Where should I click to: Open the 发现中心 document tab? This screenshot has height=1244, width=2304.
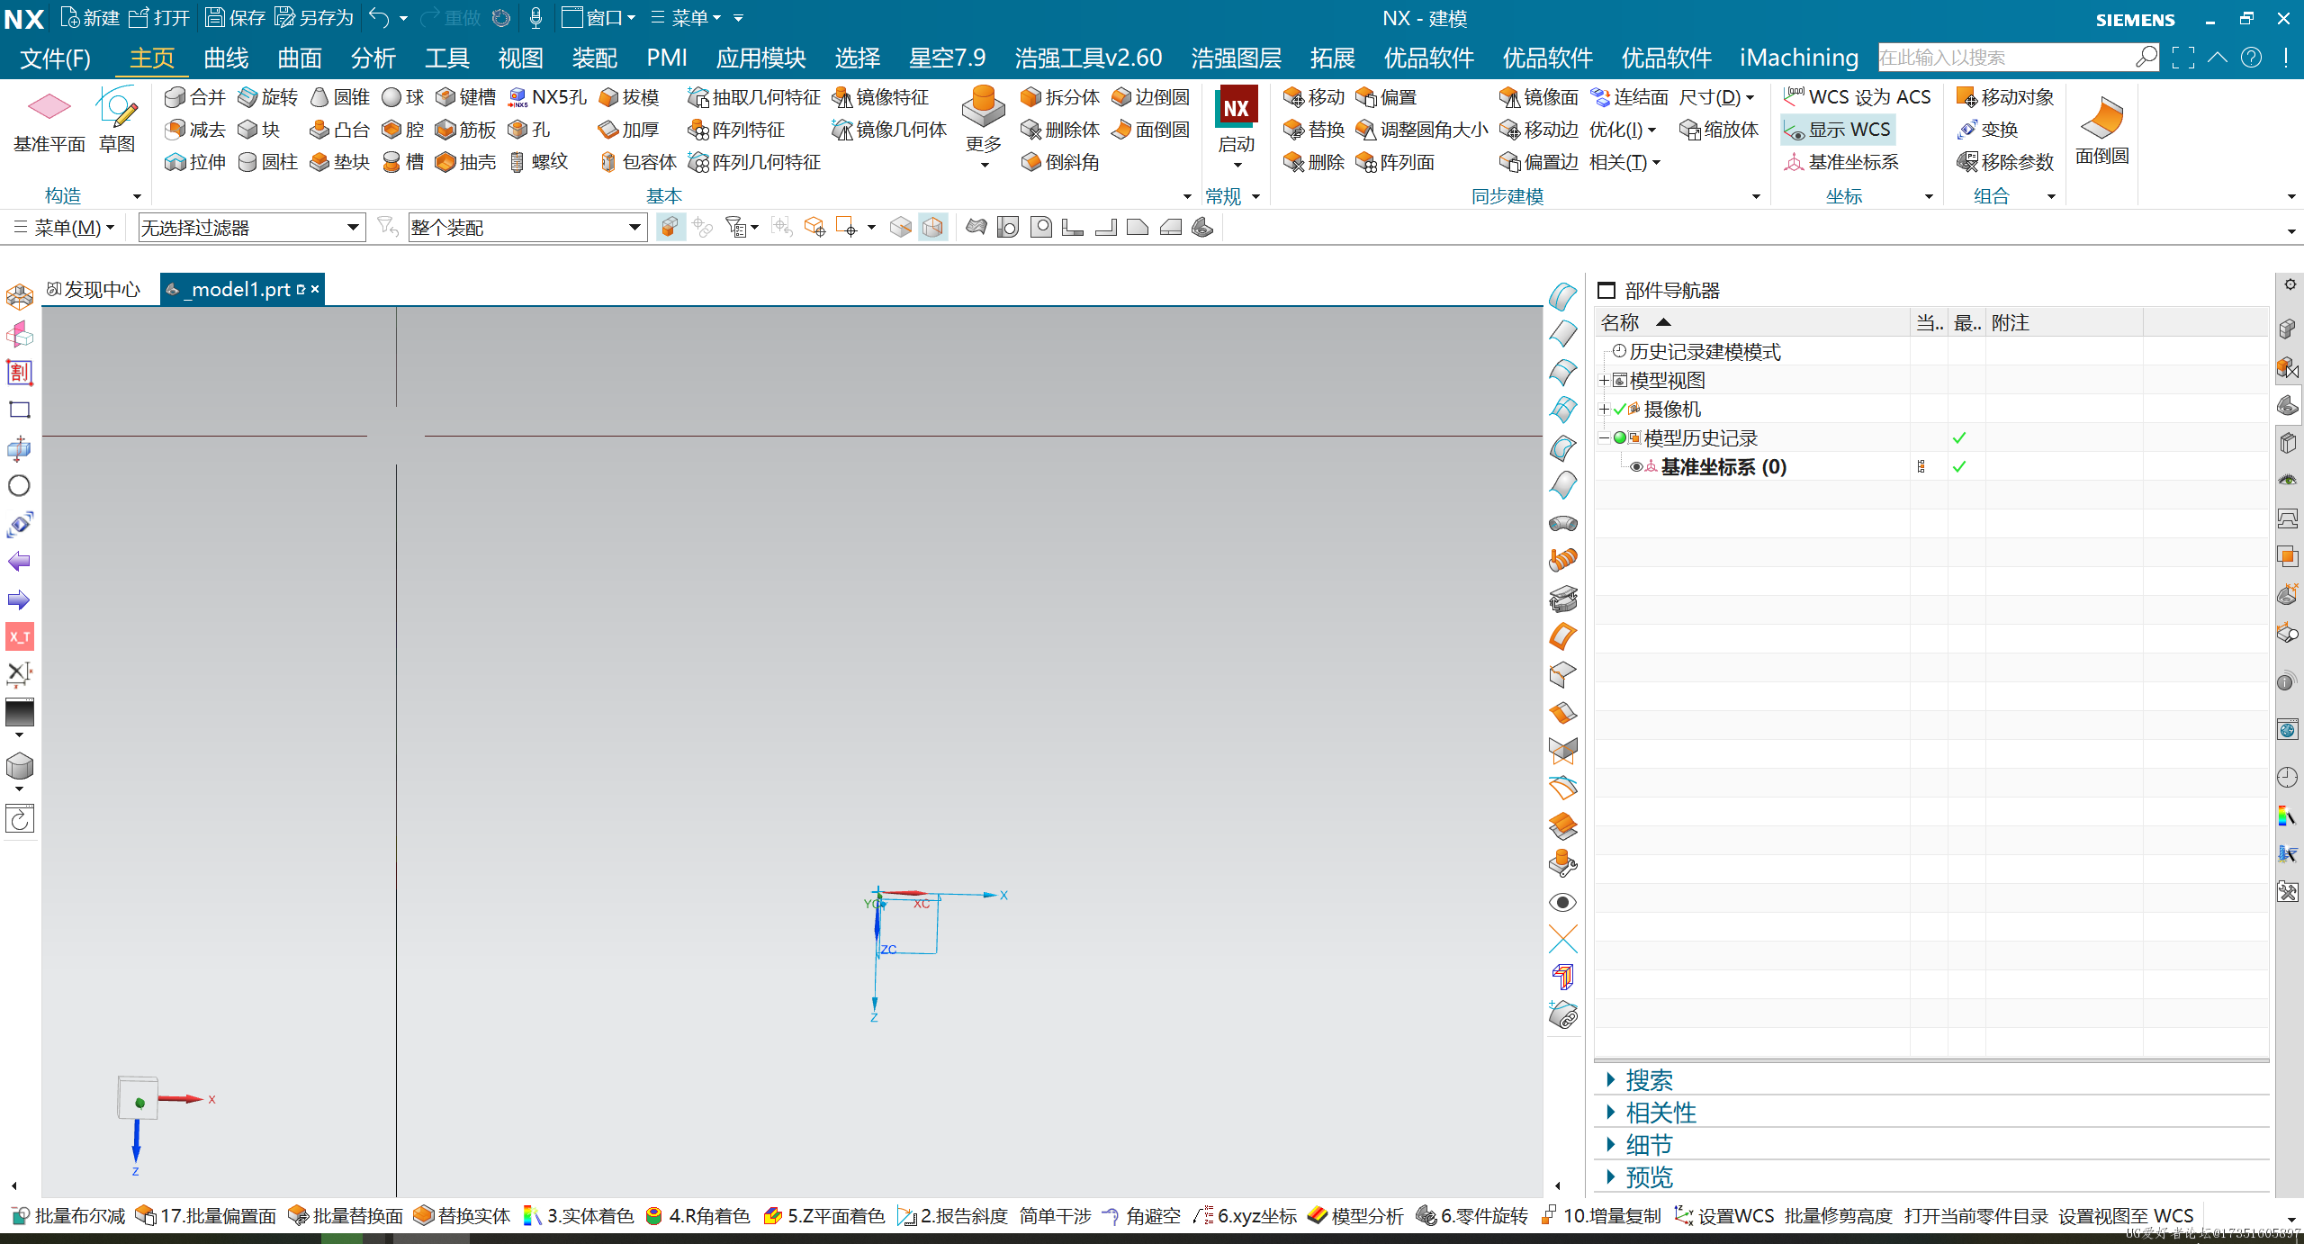[x=94, y=289]
